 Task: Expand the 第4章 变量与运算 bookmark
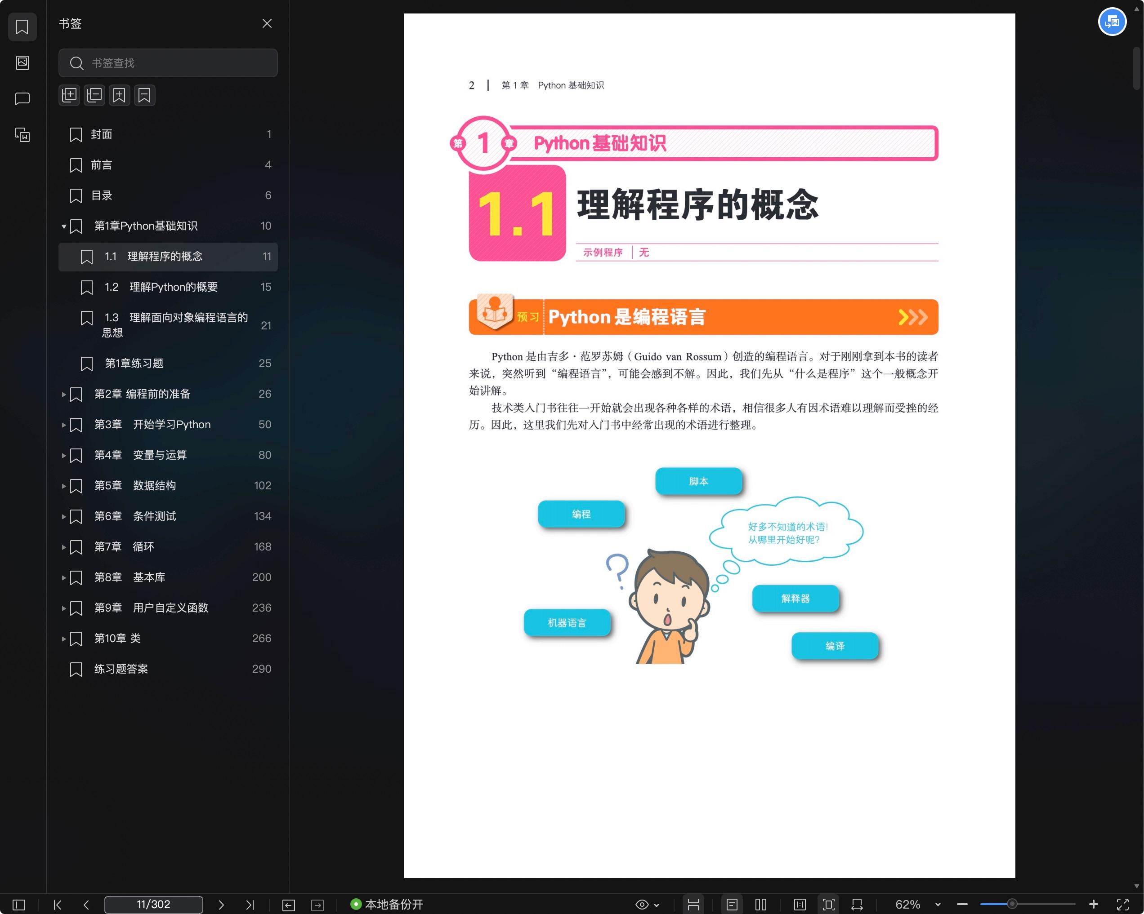64,455
